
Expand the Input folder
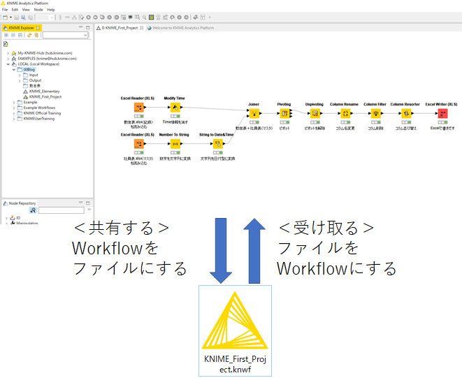(20, 75)
